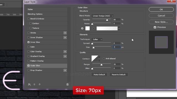Viewport: 177px width, 99px height.
Task: Click the Noise slider handle
Action: pyautogui.click(x=92, y=24)
